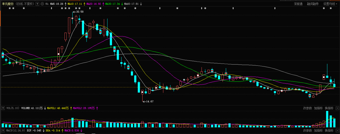
Task: Click the MA5:18.26 value
Action: tap(57, 4)
